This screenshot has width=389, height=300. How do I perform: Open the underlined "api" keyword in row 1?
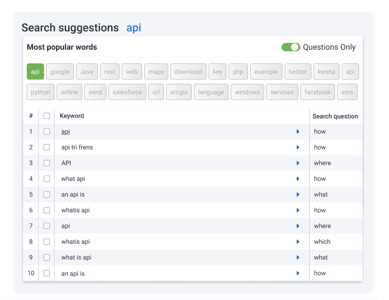point(66,132)
